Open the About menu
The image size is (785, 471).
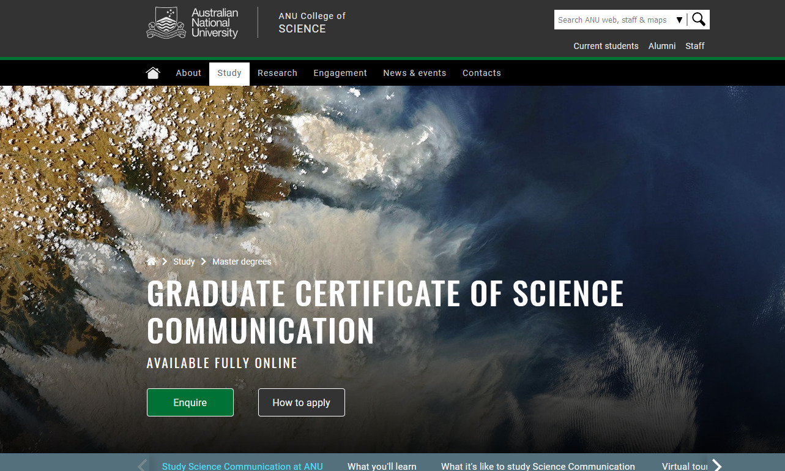[x=188, y=72]
